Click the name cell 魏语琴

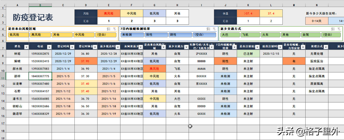(x=17, y=114)
